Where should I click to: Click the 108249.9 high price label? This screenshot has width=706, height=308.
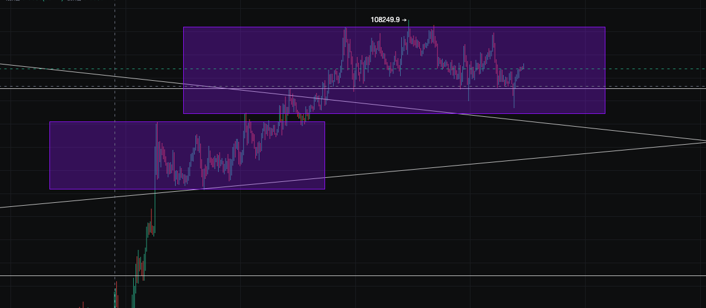pos(384,20)
